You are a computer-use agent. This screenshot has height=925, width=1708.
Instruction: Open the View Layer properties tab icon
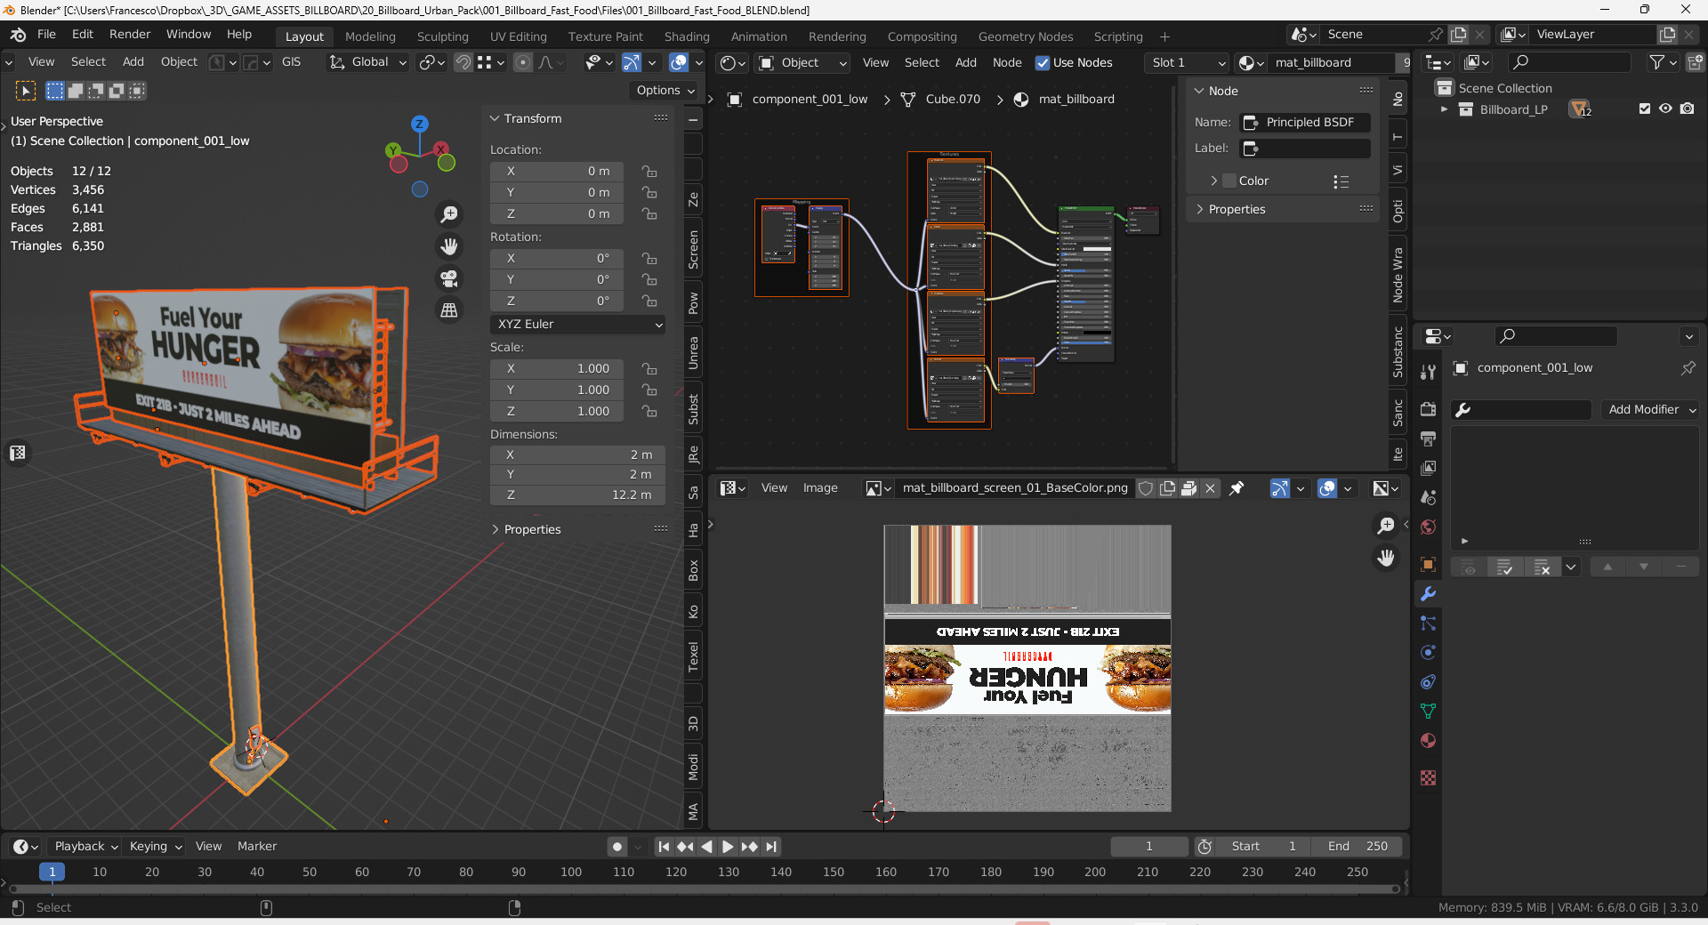coord(1429,468)
